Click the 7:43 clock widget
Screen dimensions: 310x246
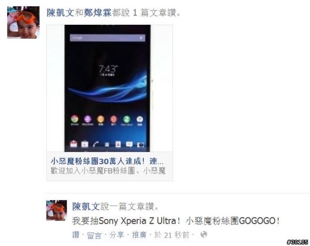pyautogui.click(x=108, y=70)
